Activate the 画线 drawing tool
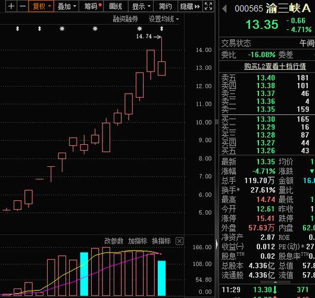 [x=116, y=6]
